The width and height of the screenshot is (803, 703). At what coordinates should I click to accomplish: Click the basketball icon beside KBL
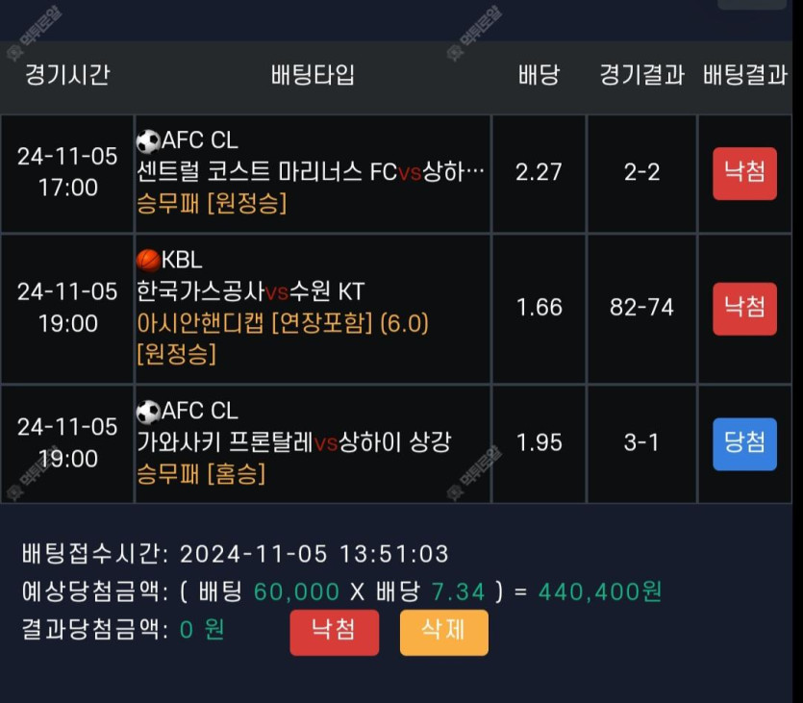point(148,261)
